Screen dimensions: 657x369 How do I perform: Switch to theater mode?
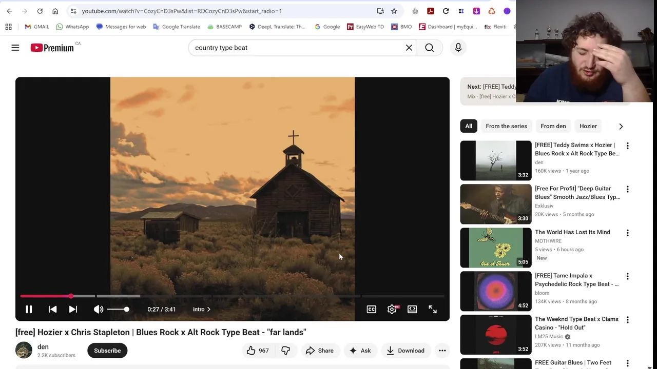[412, 309]
